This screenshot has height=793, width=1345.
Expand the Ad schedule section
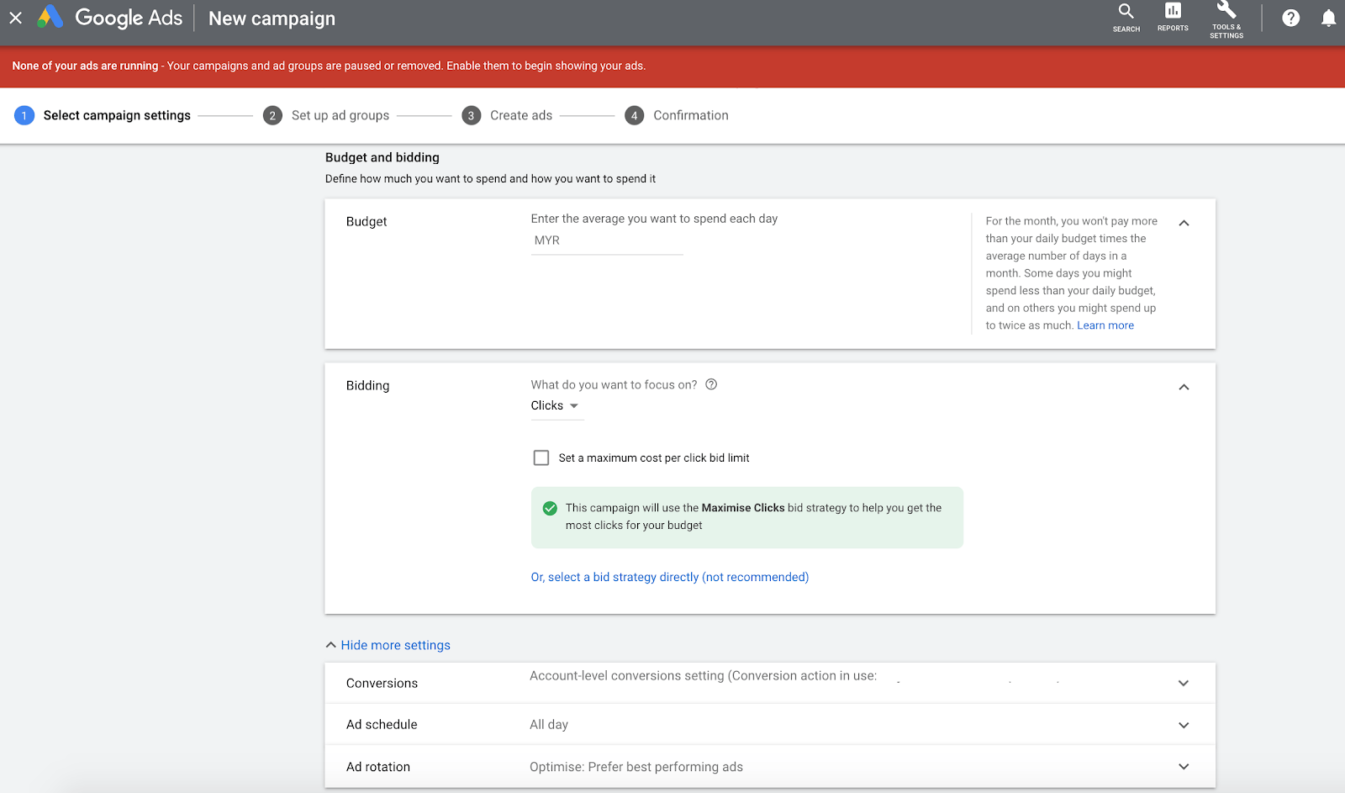(x=1183, y=724)
